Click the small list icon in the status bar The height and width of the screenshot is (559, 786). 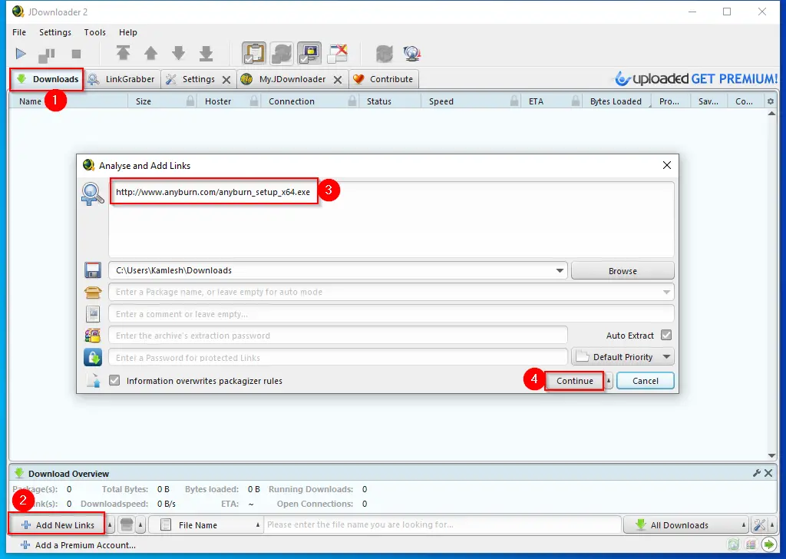pyautogui.click(x=751, y=544)
